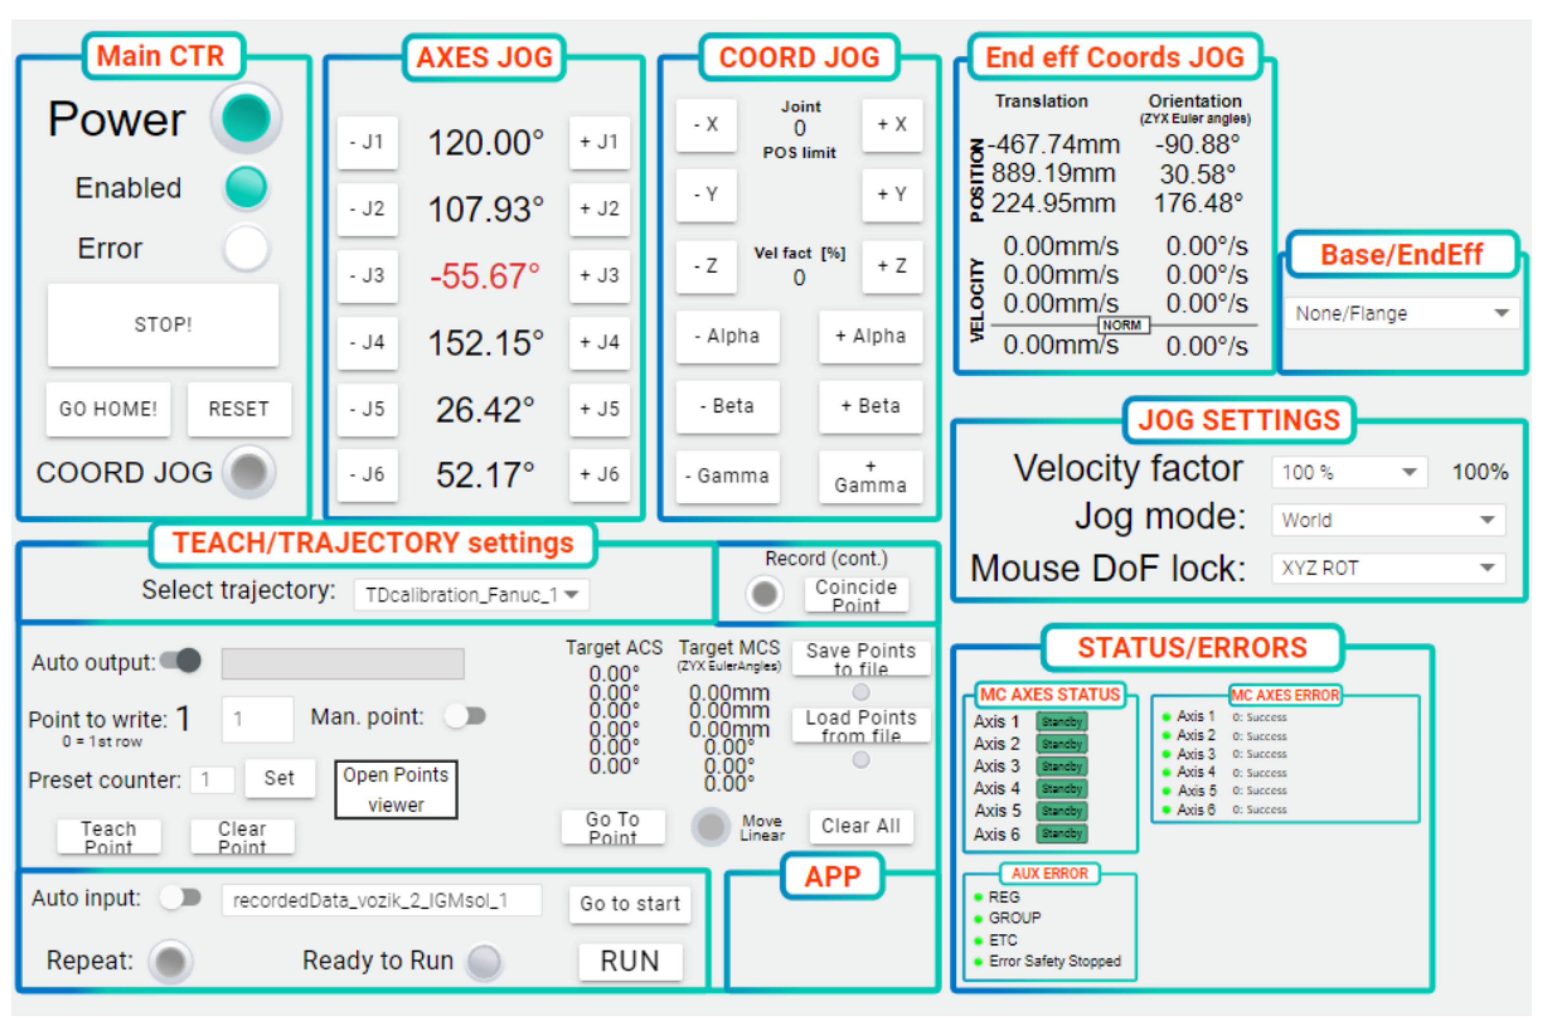Switch on the Auto input toggle
The image size is (1549, 1028).
tap(182, 898)
